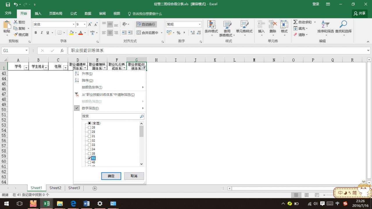The width and height of the screenshot is (372, 209).
Task: Open the number format dropdown (常规)
Action: (x=200, y=24)
